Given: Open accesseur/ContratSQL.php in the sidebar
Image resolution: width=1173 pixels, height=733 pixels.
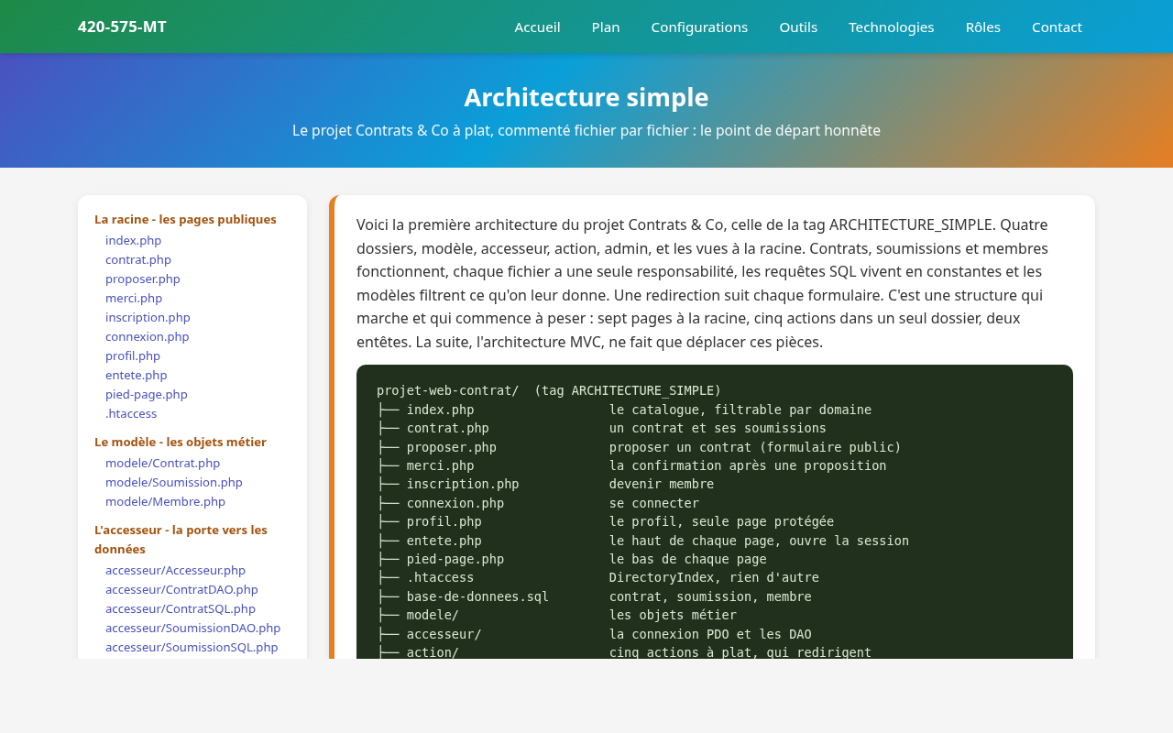Looking at the screenshot, I should pos(181,608).
